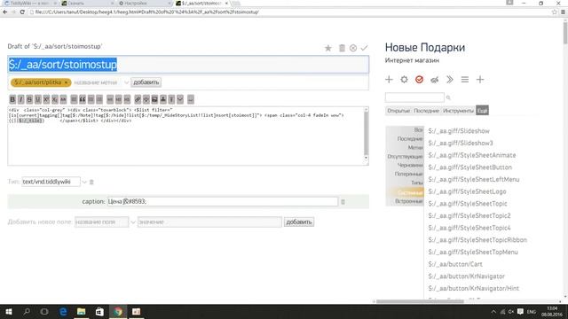This screenshot has height=319, width=568.
Task: Open $:/_aa/button/Cart link
Action: [x=455, y=264]
